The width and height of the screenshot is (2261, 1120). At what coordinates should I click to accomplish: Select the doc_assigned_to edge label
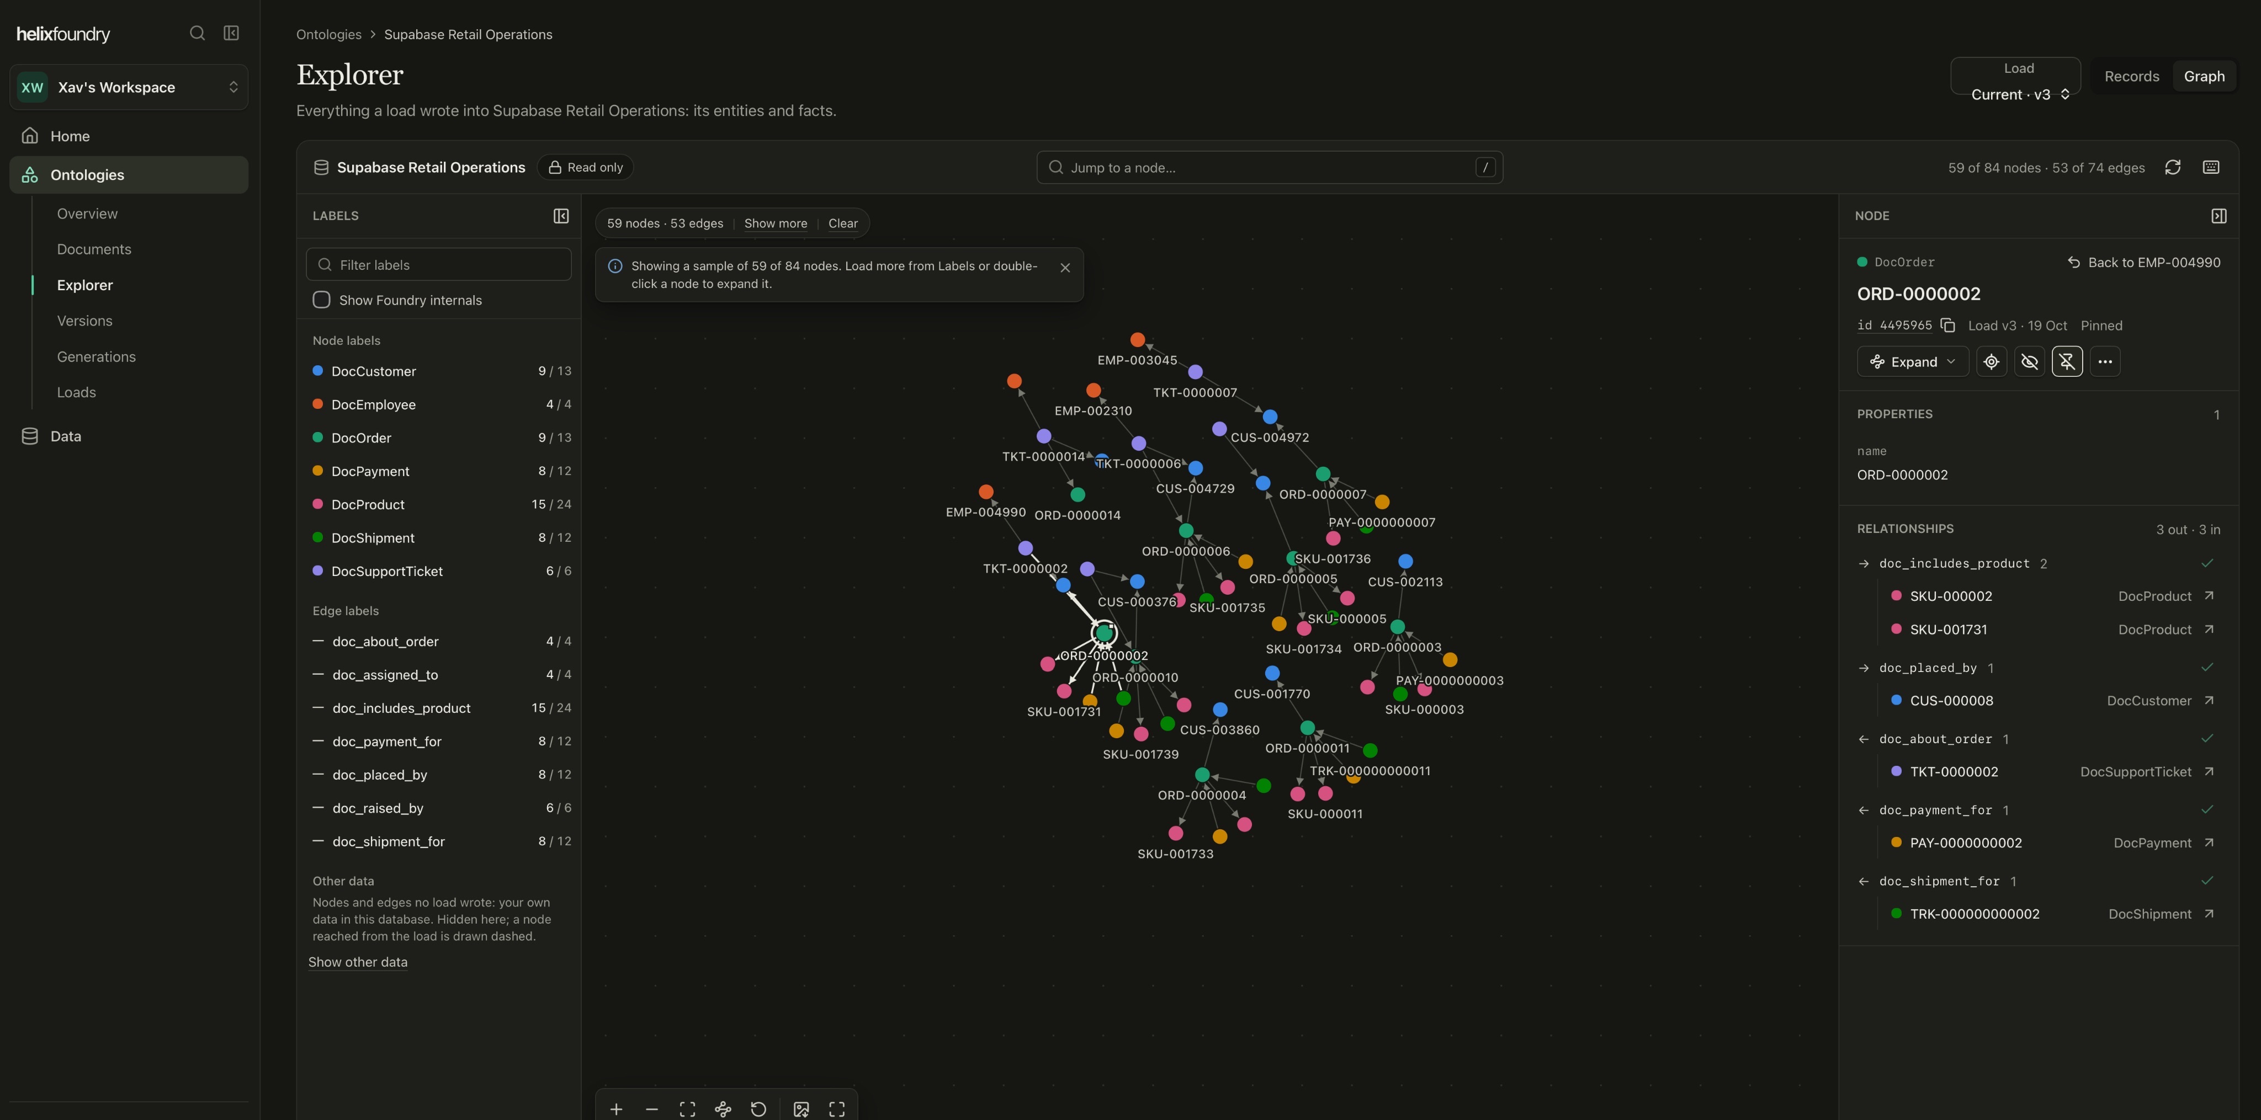442,674
